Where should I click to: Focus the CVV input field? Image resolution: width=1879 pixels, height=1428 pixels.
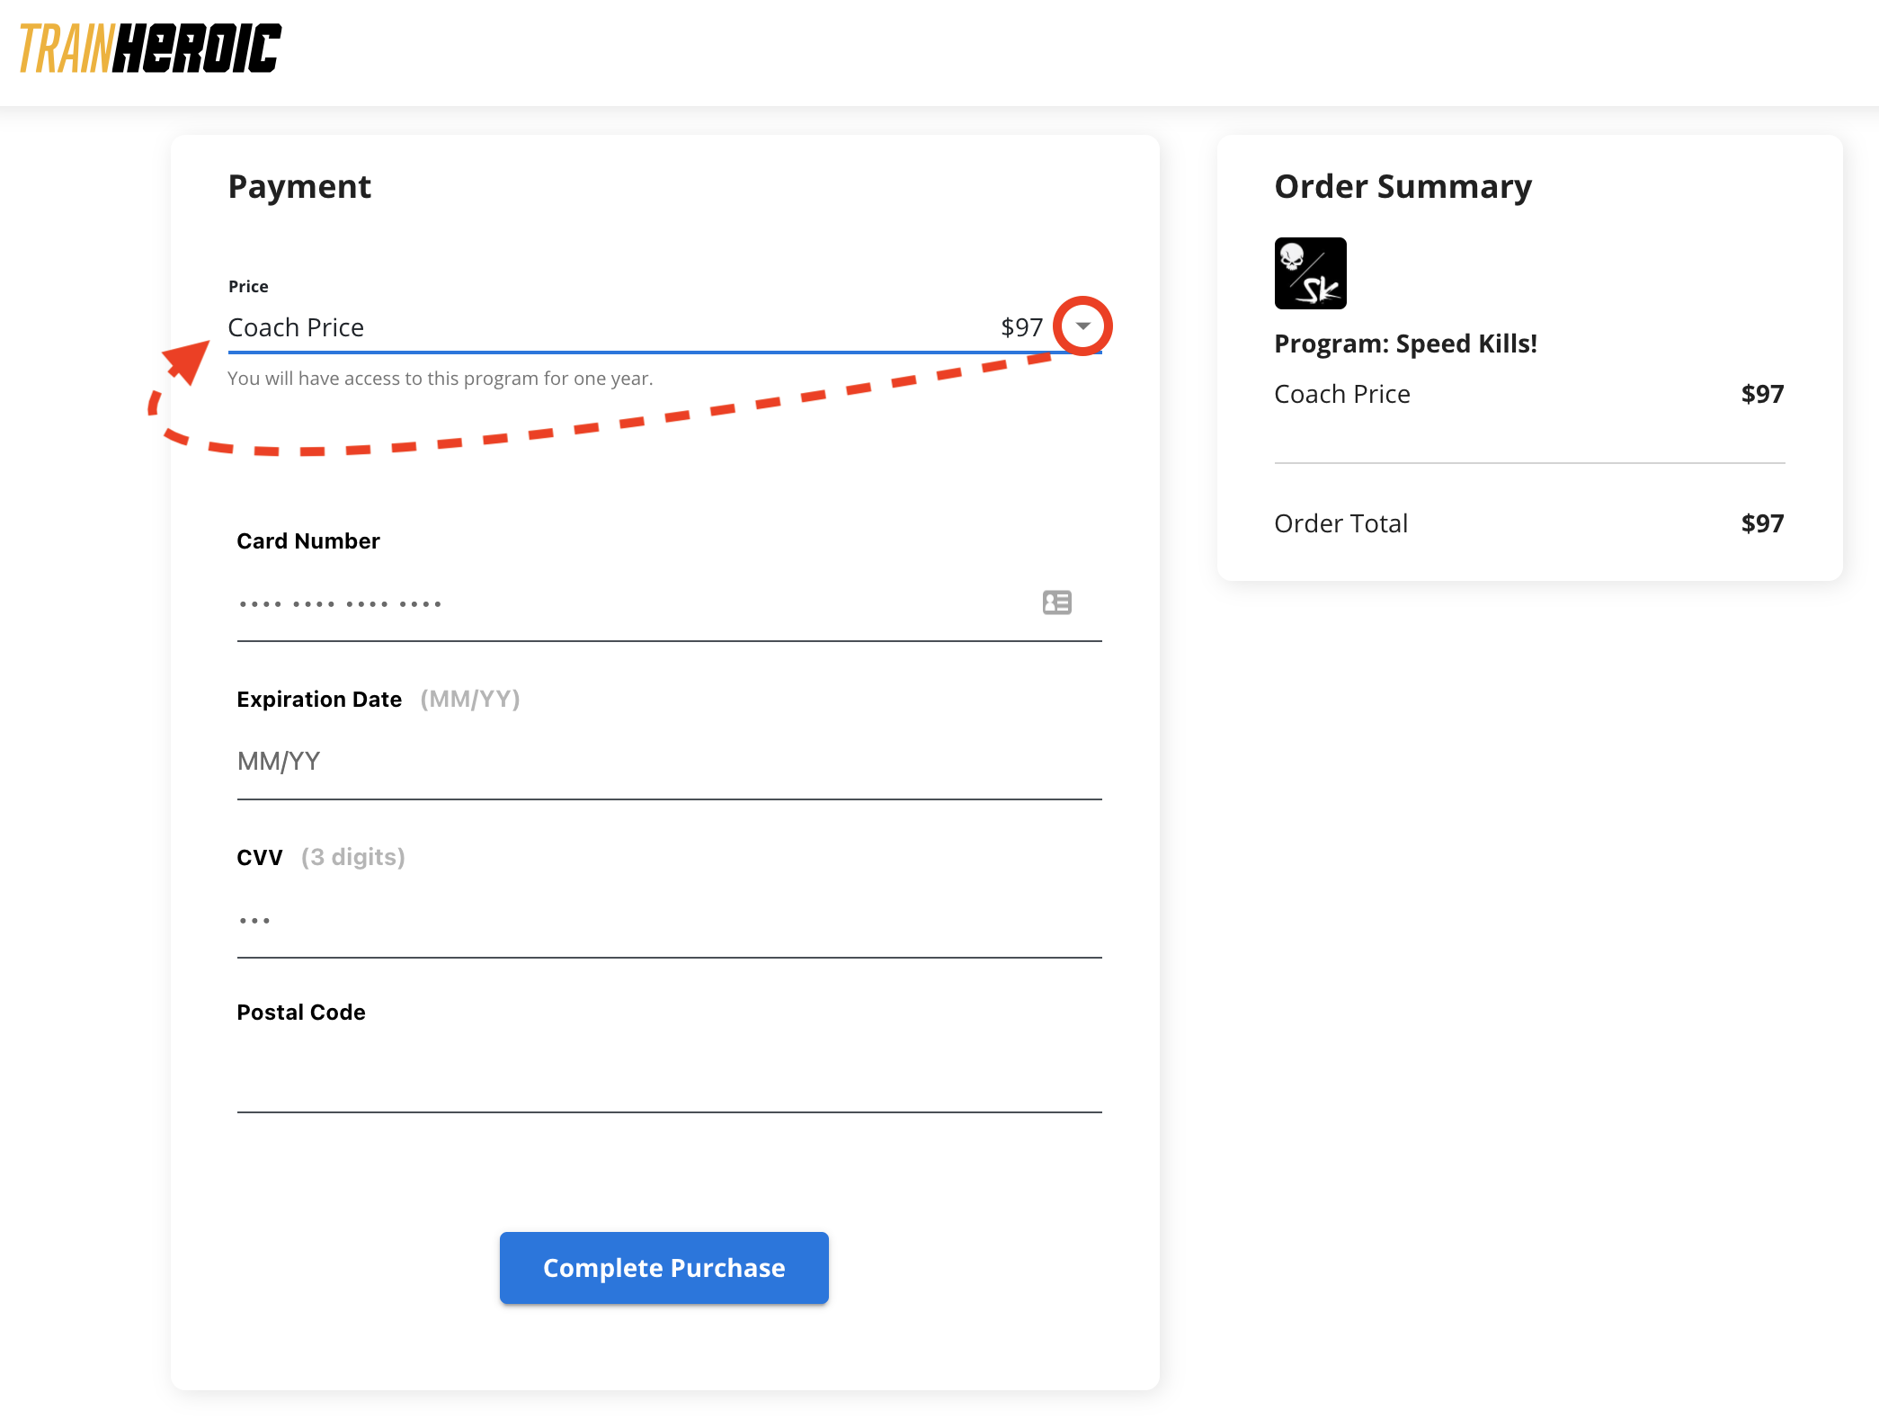[669, 921]
